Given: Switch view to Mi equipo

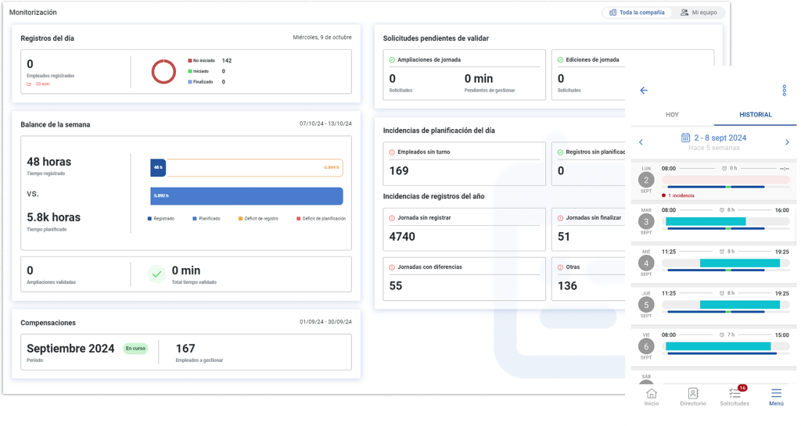Looking at the screenshot, I should click(698, 13).
